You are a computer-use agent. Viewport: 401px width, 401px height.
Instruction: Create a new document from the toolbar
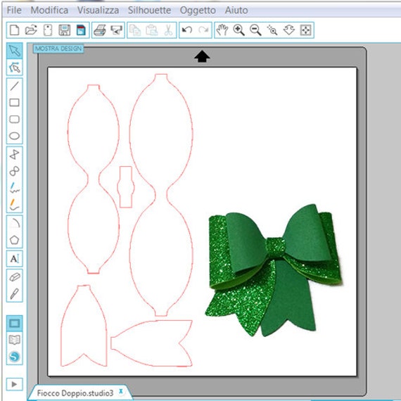tap(14, 30)
